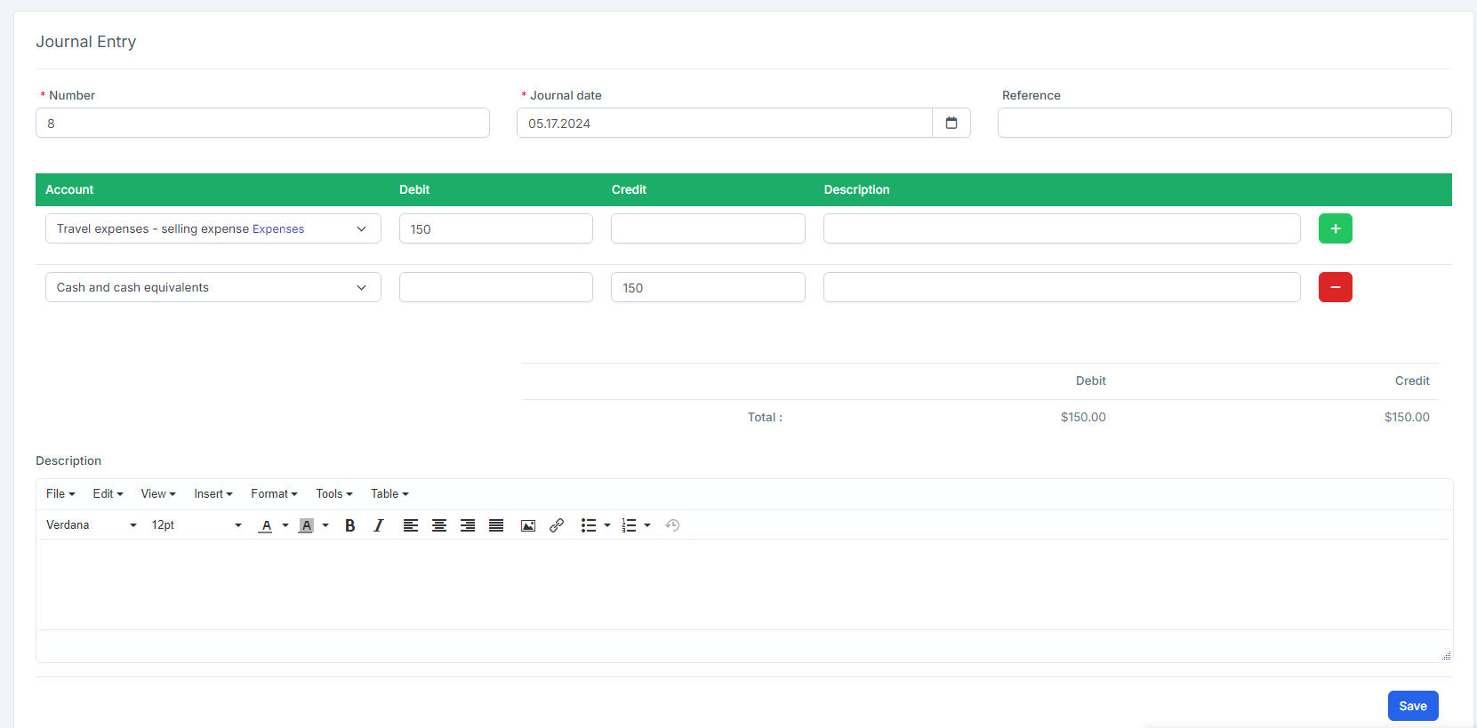Toggle justify text alignment
The image size is (1477, 728).
tap(496, 525)
